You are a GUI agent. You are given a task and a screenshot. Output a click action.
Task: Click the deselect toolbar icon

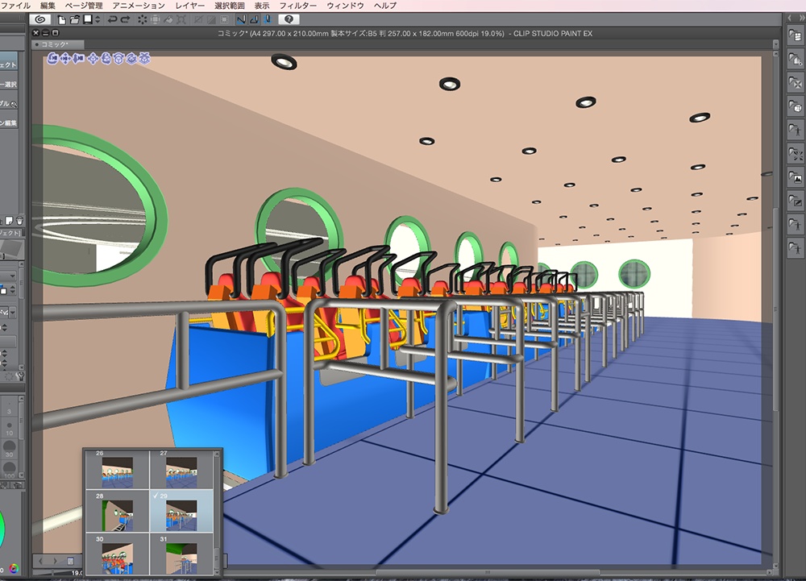pos(198,19)
